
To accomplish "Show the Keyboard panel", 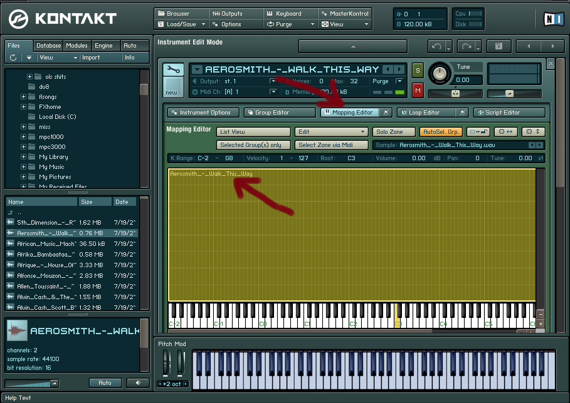I will [x=290, y=13].
